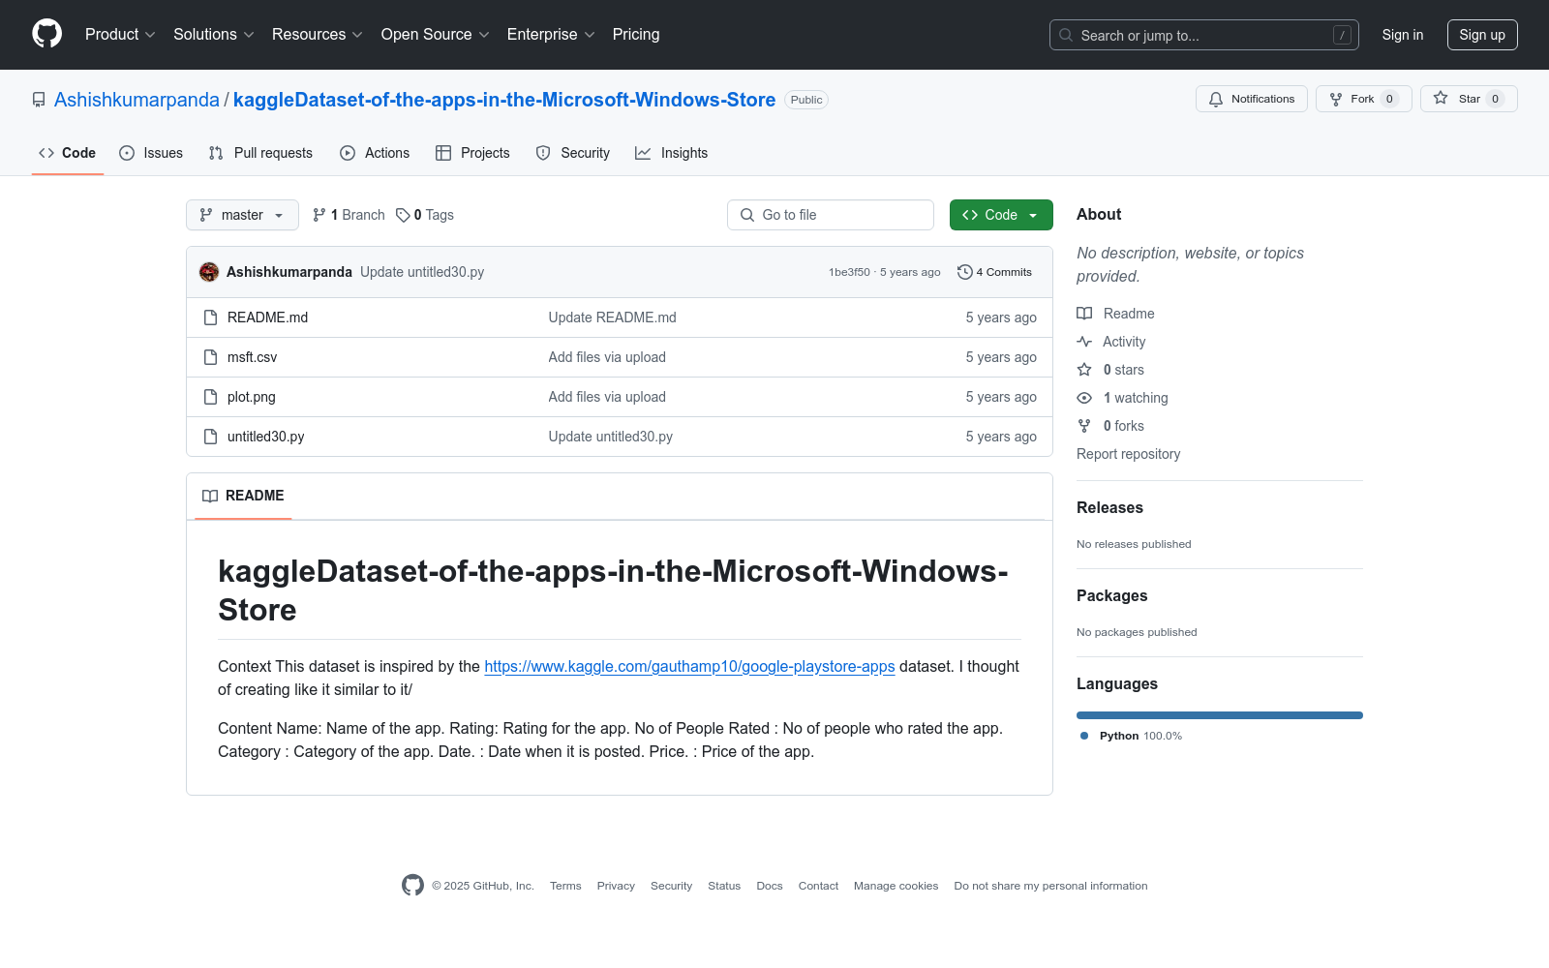
Task: Open the Issues tab
Action: (151, 153)
